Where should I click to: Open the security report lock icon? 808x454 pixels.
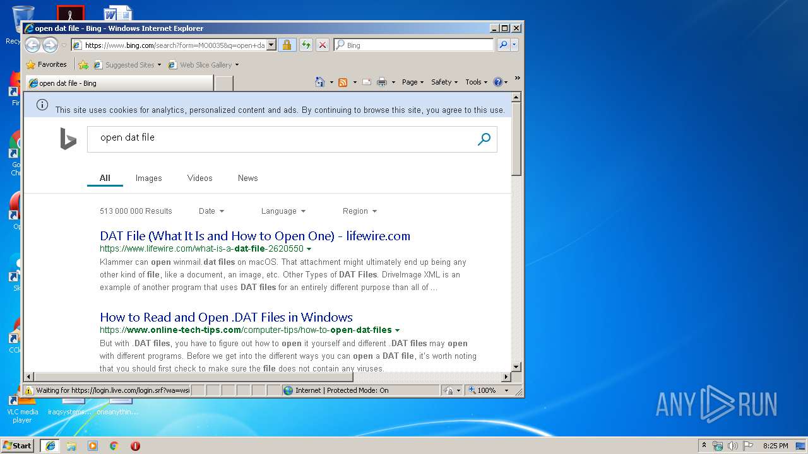pos(287,45)
